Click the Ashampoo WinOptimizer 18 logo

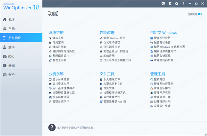21,7
